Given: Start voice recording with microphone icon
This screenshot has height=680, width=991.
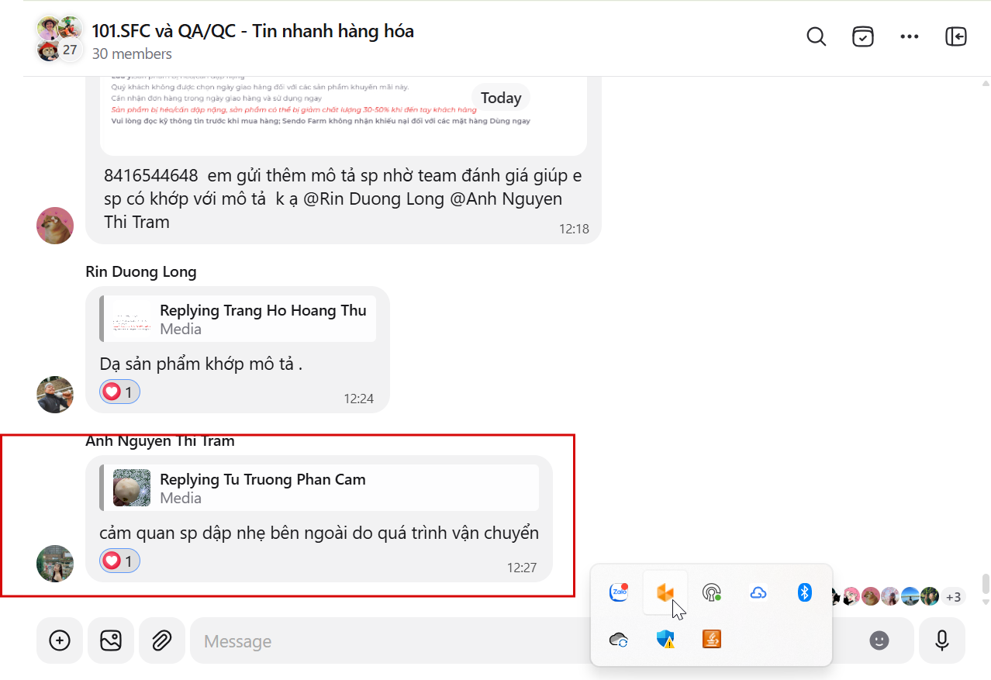Looking at the screenshot, I should point(942,640).
